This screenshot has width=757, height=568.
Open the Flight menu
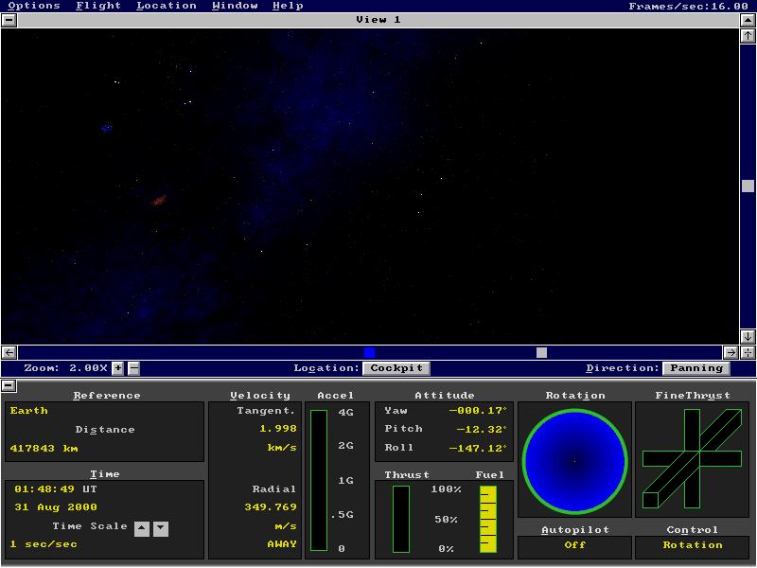point(98,6)
